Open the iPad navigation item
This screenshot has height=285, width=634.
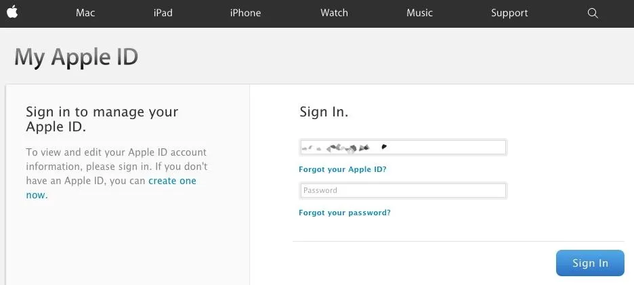click(x=163, y=13)
